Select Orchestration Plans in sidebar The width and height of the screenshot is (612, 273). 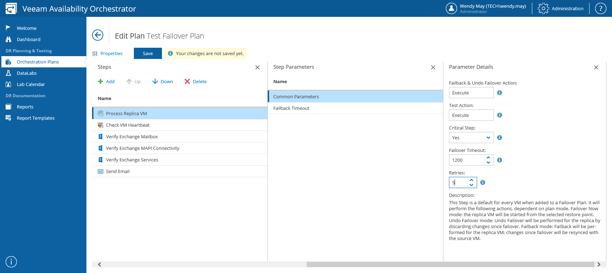[43, 62]
